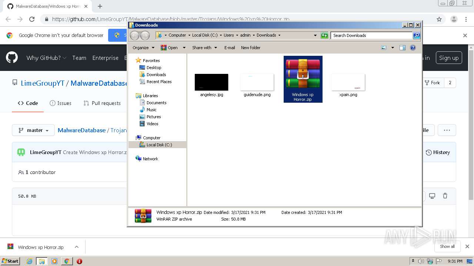Switch to the Issues tab
This screenshot has height=266, width=474.
coord(60,103)
